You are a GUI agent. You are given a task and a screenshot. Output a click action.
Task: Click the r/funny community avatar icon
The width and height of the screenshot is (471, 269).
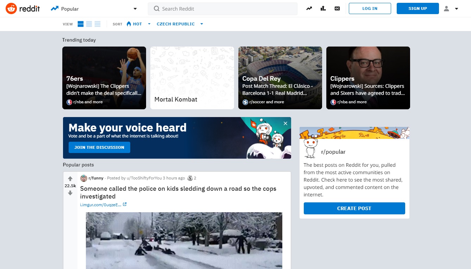coord(83,178)
